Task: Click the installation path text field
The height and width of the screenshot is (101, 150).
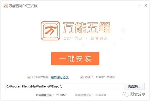Action: [65, 86]
